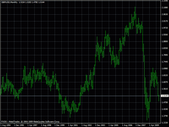
Task: Click the 1.7440 price axis label
Action: click(x=165, y=62)
